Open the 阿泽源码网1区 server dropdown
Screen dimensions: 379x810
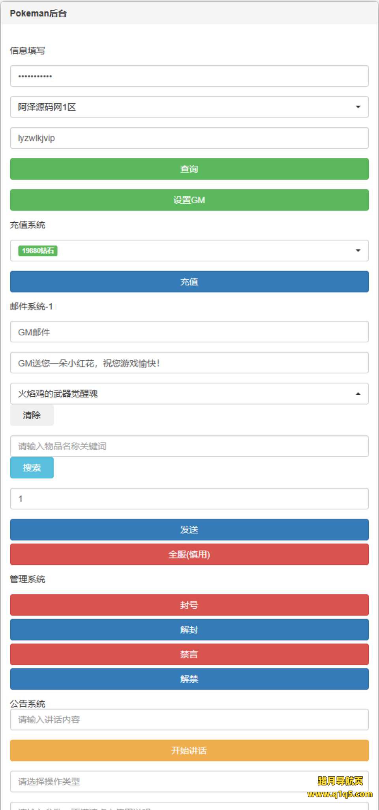click(x=189, y=107)
